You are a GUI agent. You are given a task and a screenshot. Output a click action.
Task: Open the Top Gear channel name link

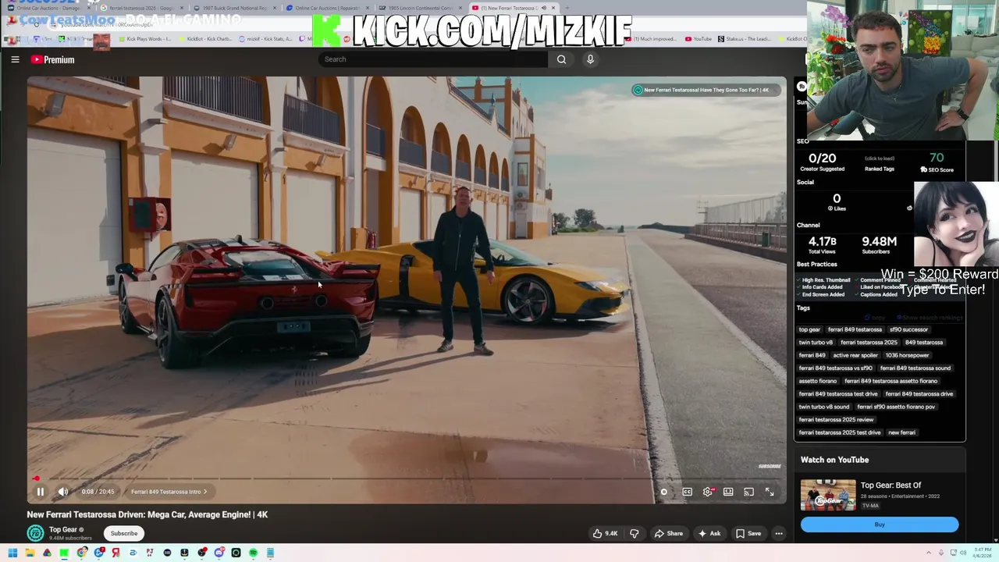coord(63,530)
